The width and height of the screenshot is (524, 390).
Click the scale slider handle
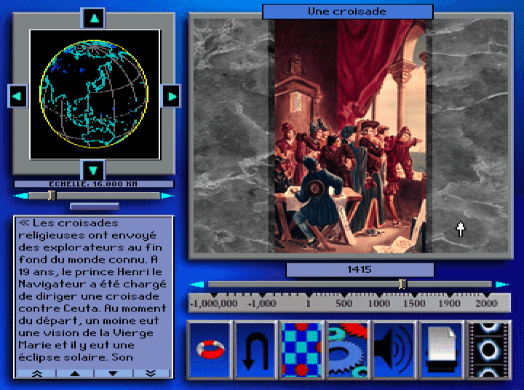pyautogui.click(x=52, y=195)
